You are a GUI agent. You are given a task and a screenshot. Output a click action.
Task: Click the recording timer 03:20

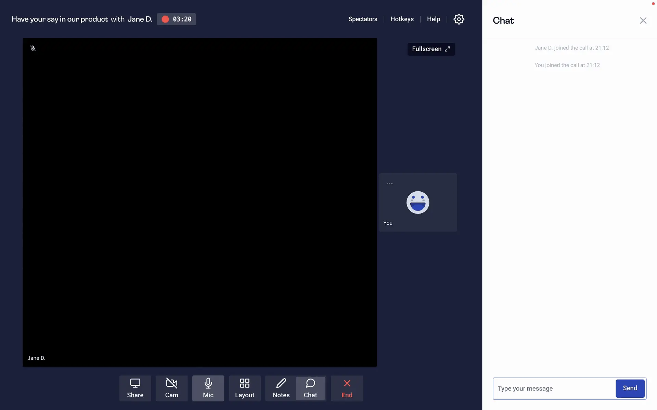[182, 19]
